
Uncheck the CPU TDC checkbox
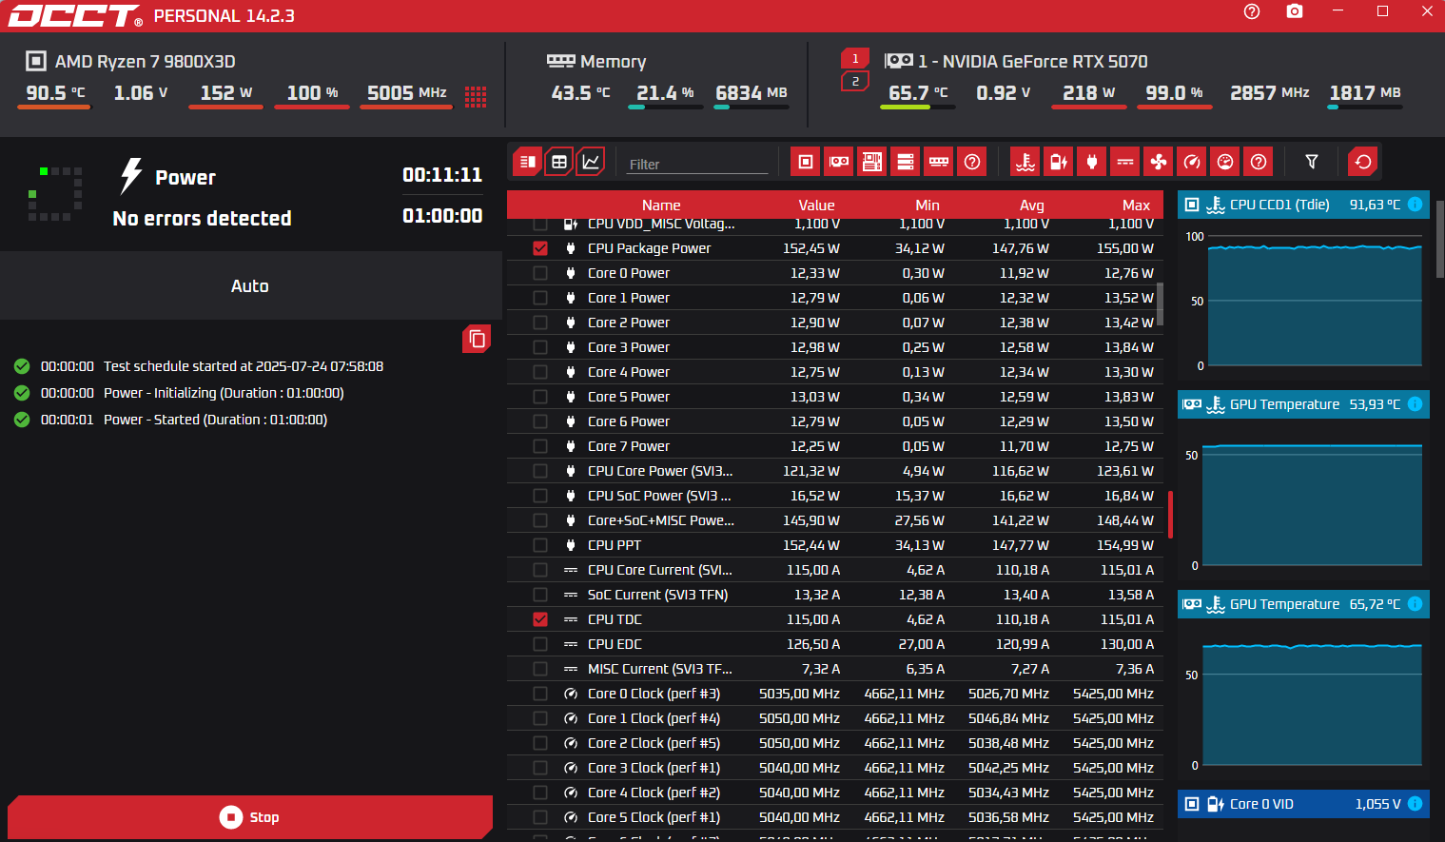point(540,619)
